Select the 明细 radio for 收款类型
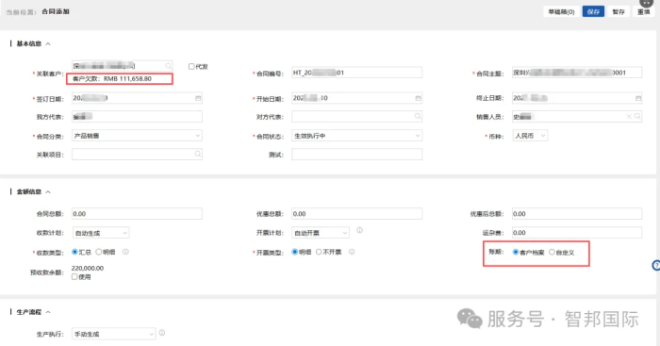Viewport: 660px width, 346px height. (98, 252)
